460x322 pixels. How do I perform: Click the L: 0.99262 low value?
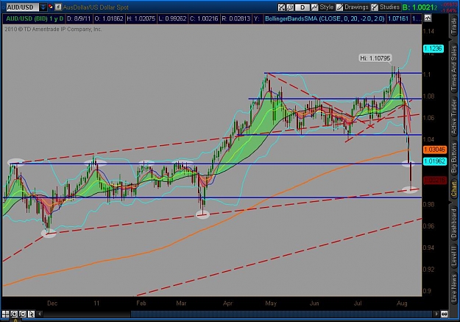click(172, 19)
